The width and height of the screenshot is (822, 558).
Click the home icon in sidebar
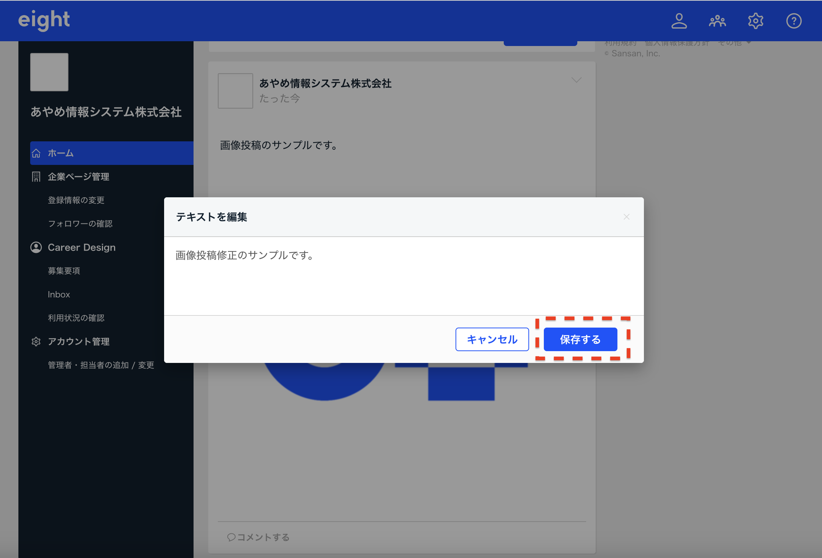coord(36,153)
